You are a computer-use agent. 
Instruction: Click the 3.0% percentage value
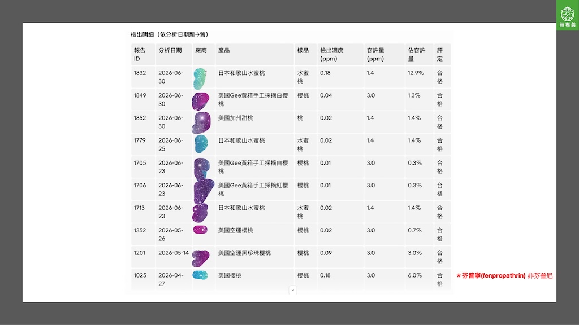coord(414,253)
